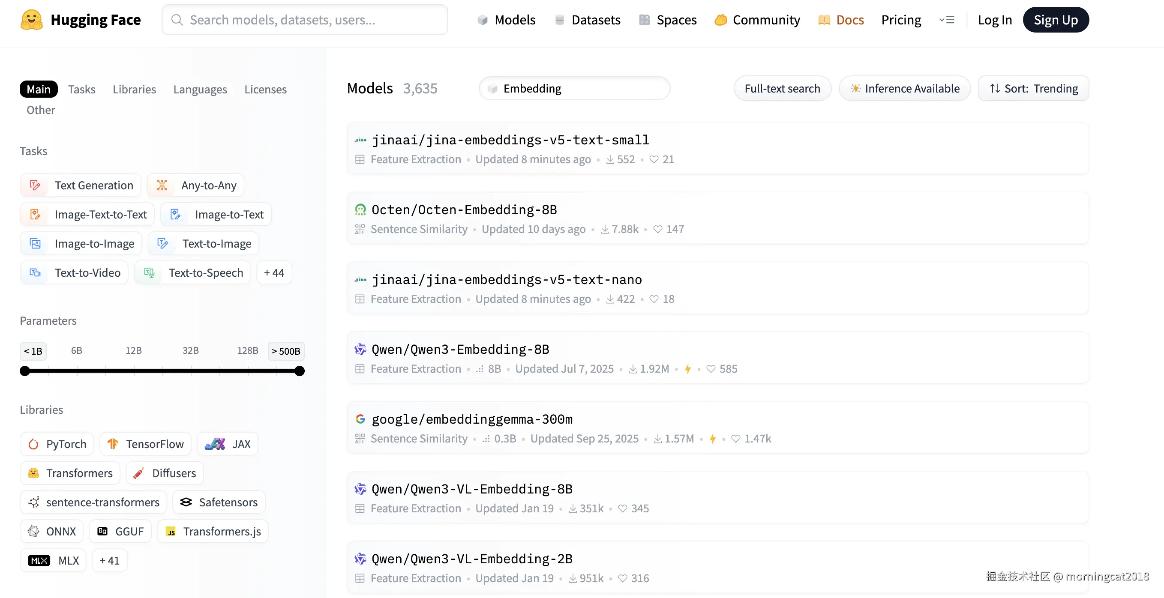Toggle the GGUF library filter
The height and width of the screenshot is (598, 1164).
click(120, 532)
